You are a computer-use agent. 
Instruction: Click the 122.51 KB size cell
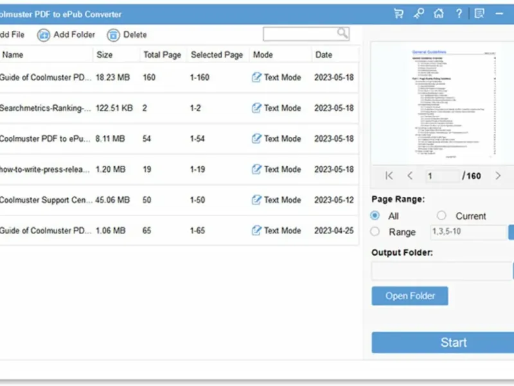(114, 108)
